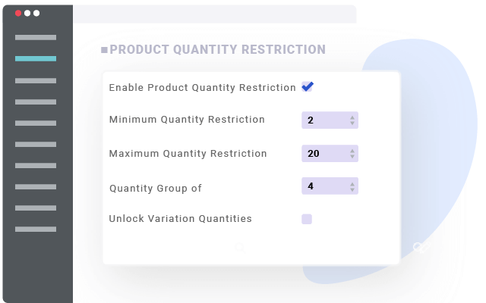Decrease Minimum Quantity Restriction with down arrow
This screenshot has height=303, width=486.
pyautogui.click(x=352, y=123)
